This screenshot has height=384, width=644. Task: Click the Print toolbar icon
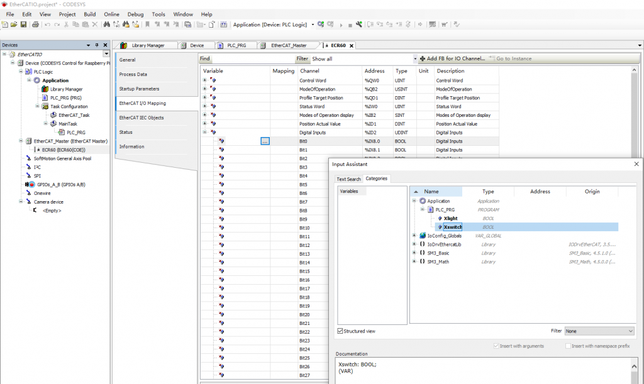(x=35, y=25)
